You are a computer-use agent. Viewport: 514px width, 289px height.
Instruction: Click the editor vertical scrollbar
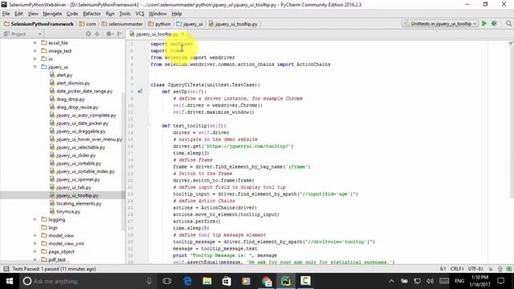511,121
